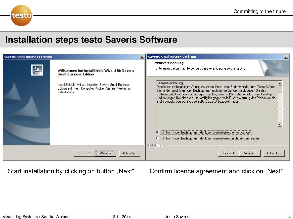The image size is (293, 219).
Task: Close the welcome wizard with X button
Action: [142, 57]
